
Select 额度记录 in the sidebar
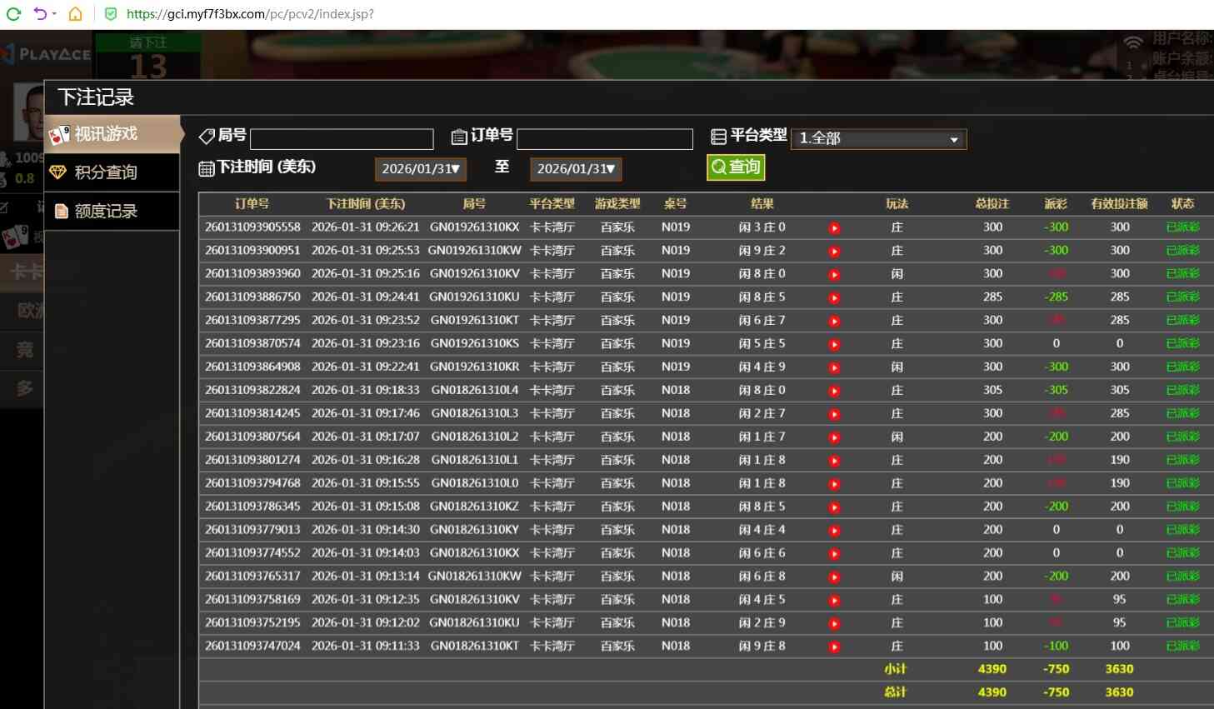point(112,212)
